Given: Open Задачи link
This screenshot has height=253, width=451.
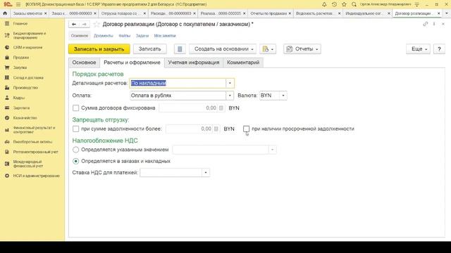Looking at the screenshot, I should tap(142, 36).
